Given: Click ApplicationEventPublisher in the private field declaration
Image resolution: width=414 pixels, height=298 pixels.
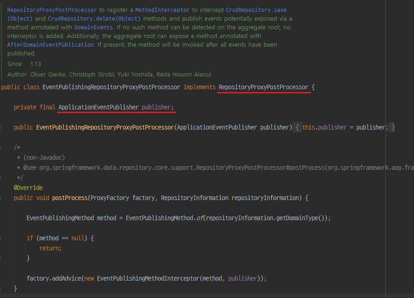Looking at the screenshot, I should click(x=98, y=107).
